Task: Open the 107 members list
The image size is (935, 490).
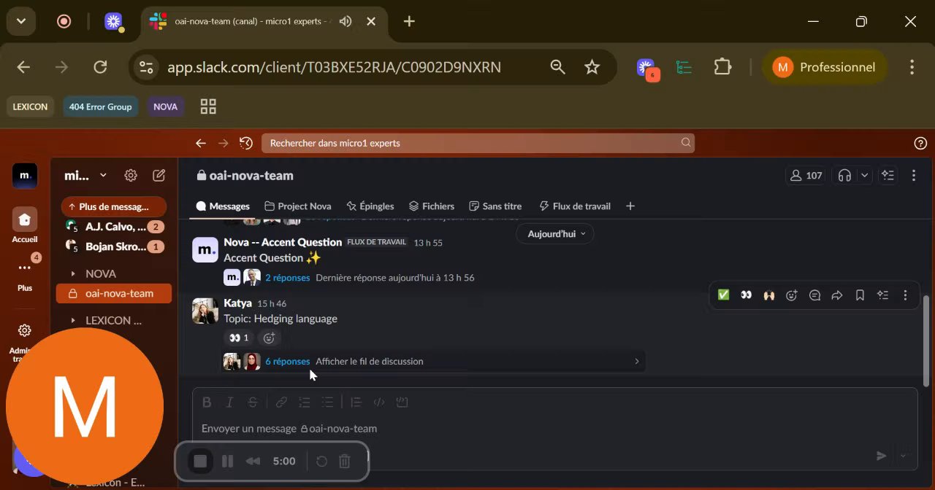Action: 806,176
